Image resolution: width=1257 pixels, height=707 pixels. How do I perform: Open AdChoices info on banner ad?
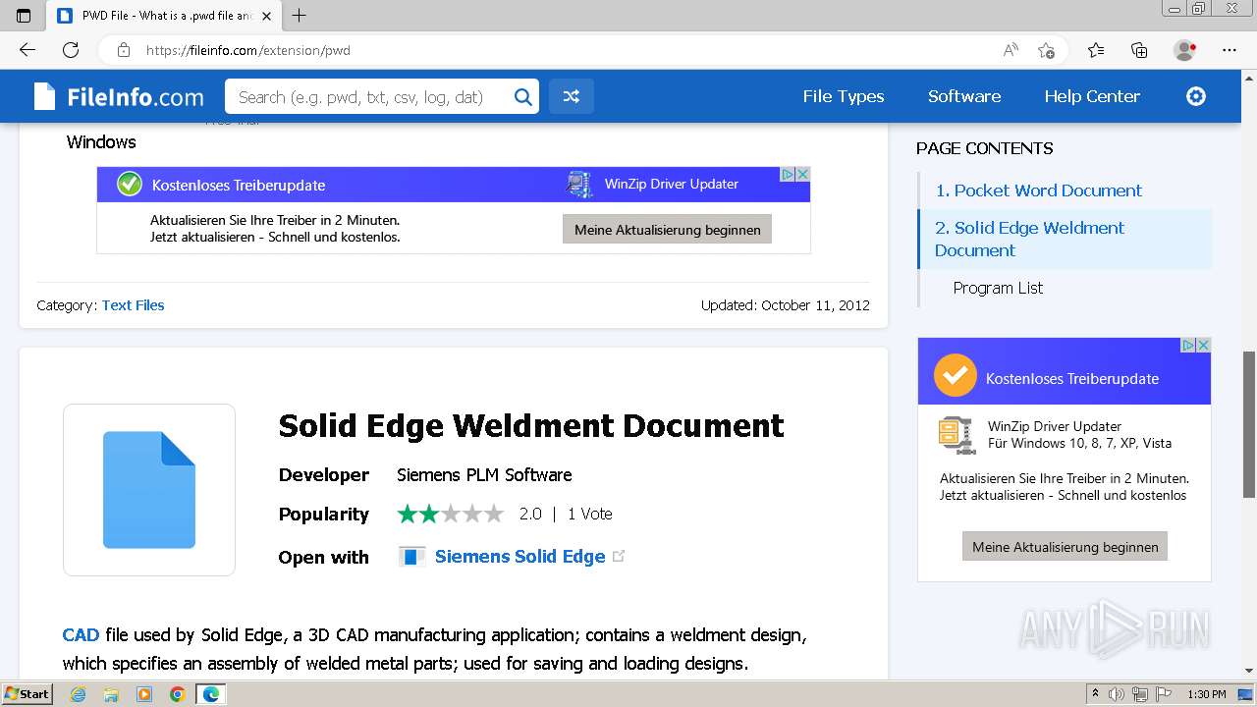788,174
